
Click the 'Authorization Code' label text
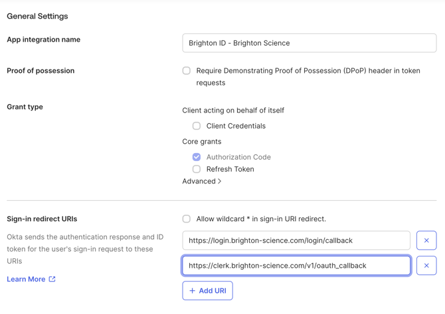[238, 157]
